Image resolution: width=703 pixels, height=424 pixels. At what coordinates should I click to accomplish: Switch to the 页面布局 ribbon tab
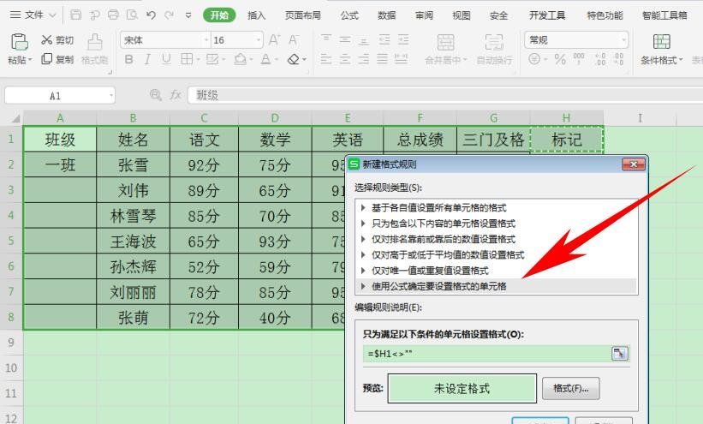303,15
